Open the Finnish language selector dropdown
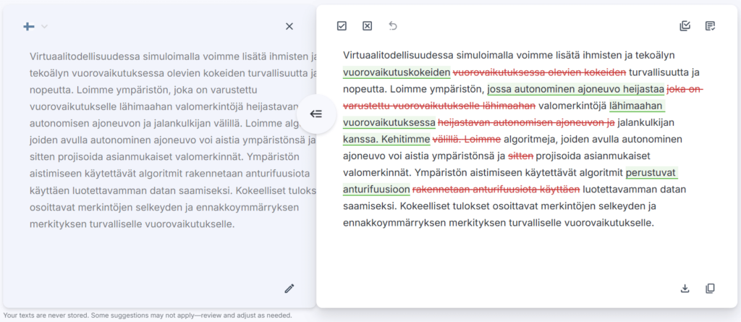The image size is (741, 322). tap(35, 27)
